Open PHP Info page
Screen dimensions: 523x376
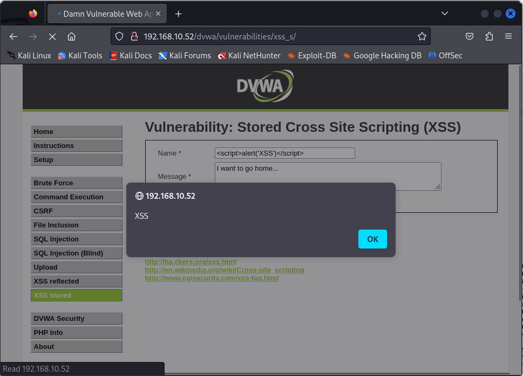[x=77, y=333]
